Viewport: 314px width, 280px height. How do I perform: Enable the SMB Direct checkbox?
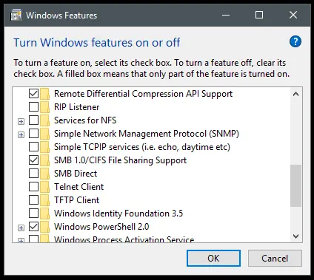33,174
